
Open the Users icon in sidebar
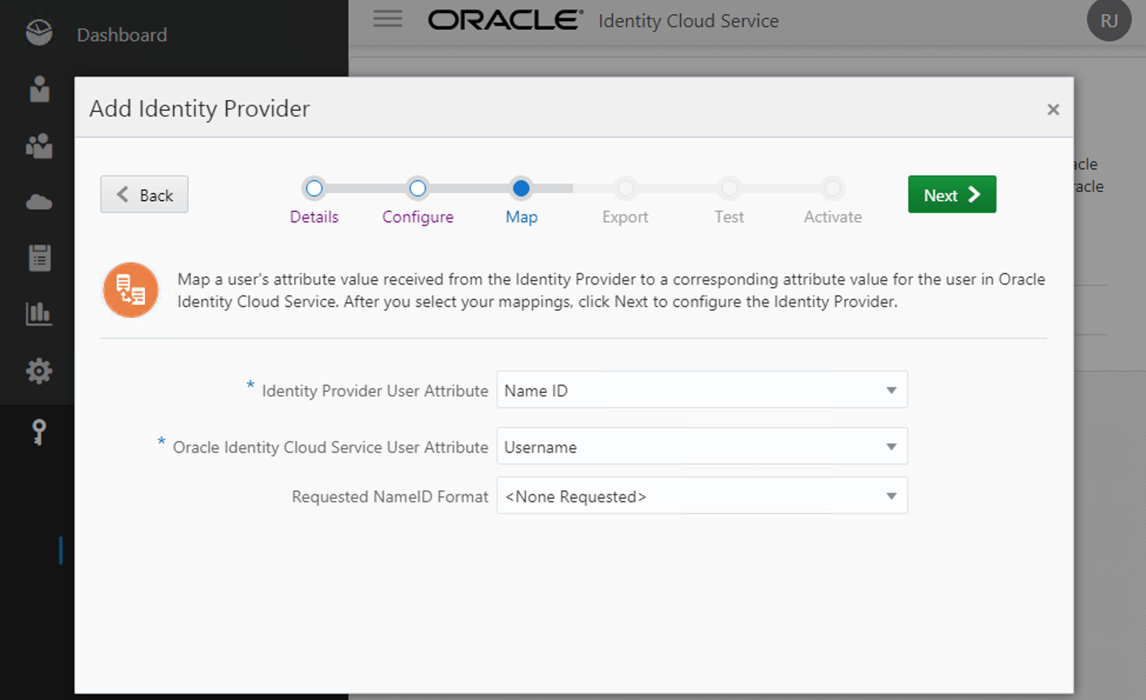[39, 89]
